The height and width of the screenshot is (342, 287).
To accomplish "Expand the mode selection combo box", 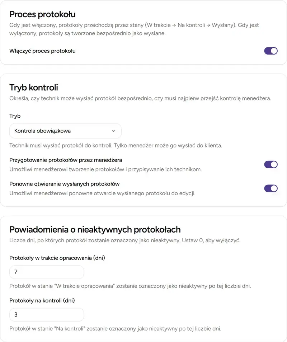I will coord(65,131).
